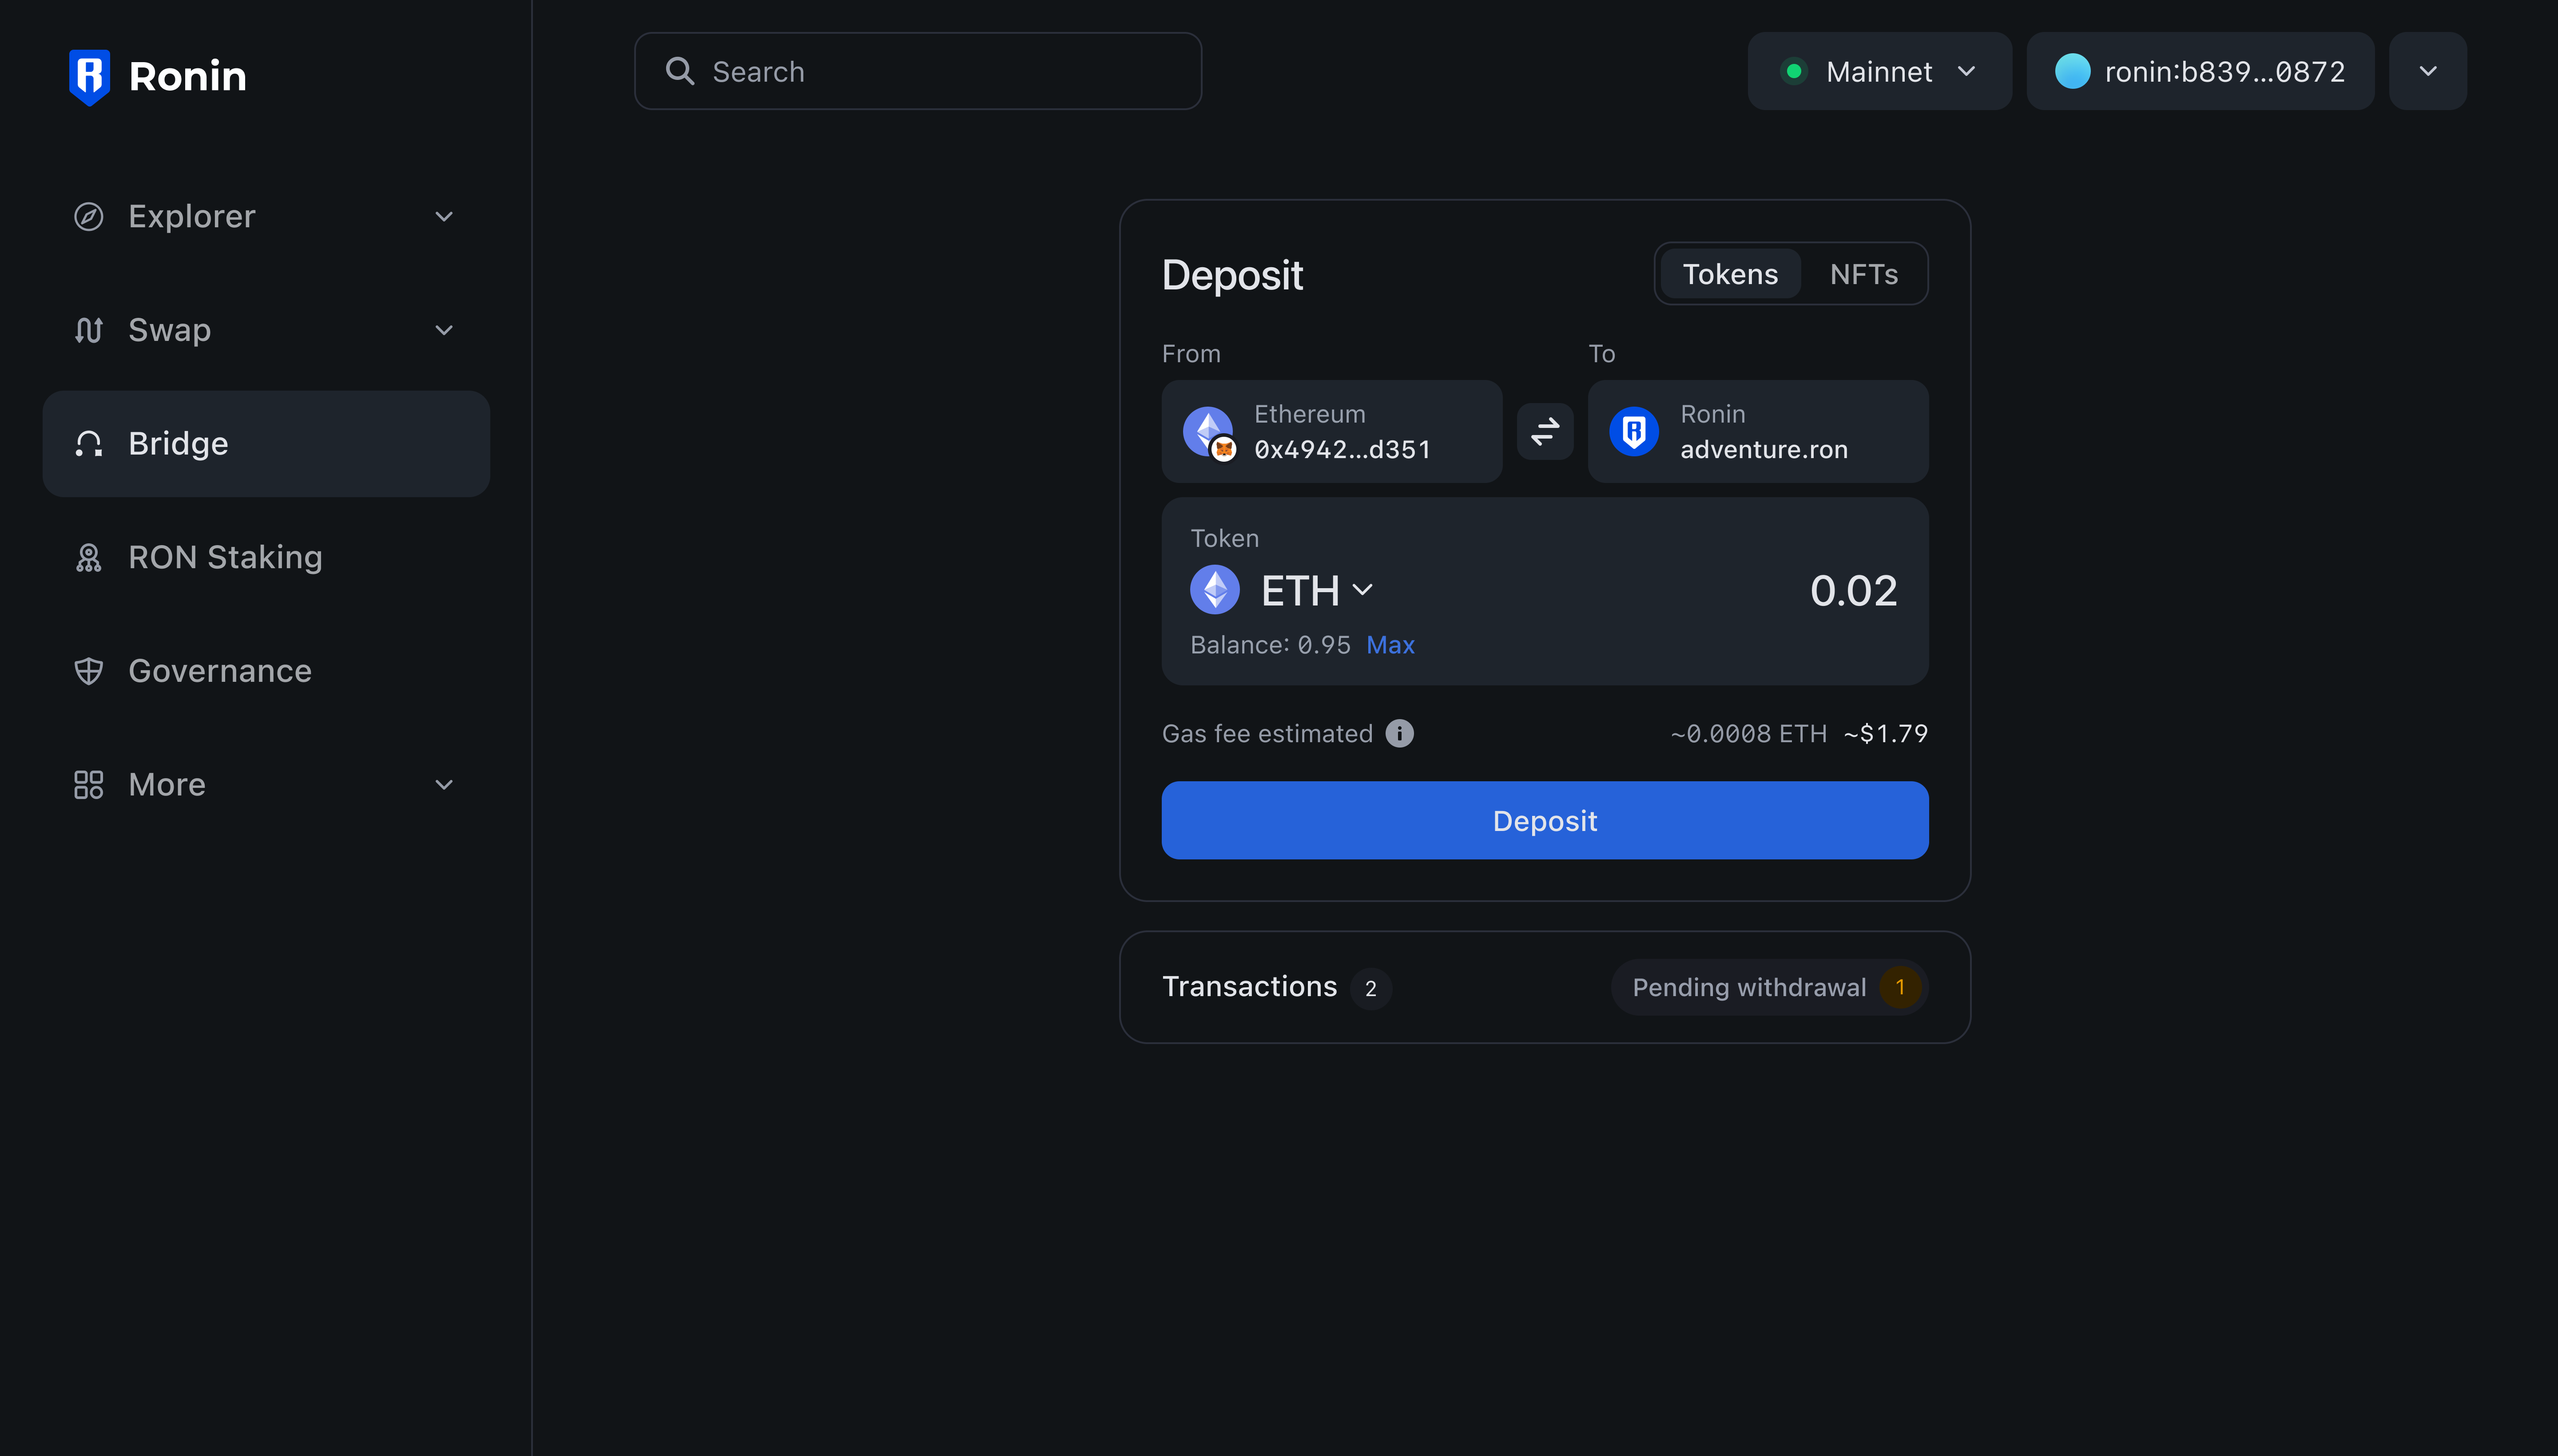
Task: Swap From and To networks arrows icon
Action: 1545,431
